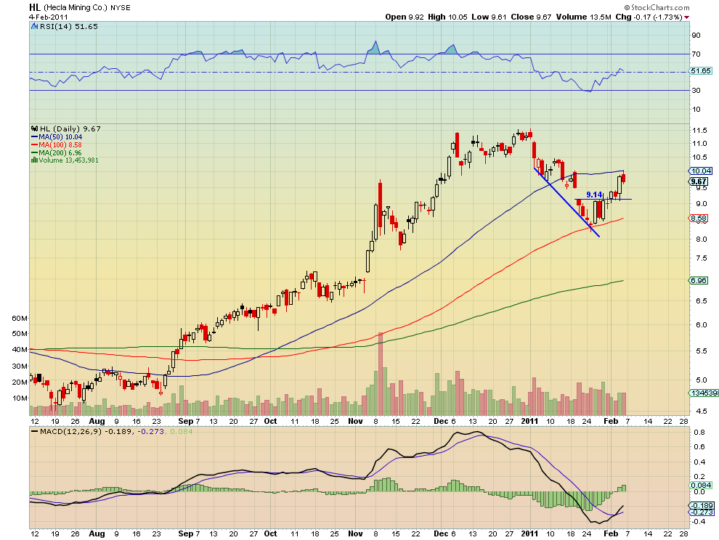The height and width of the screenshot is (540, 719).
Task: Click the Volume 13.5M header value
Action: click(x=583, y=17)
